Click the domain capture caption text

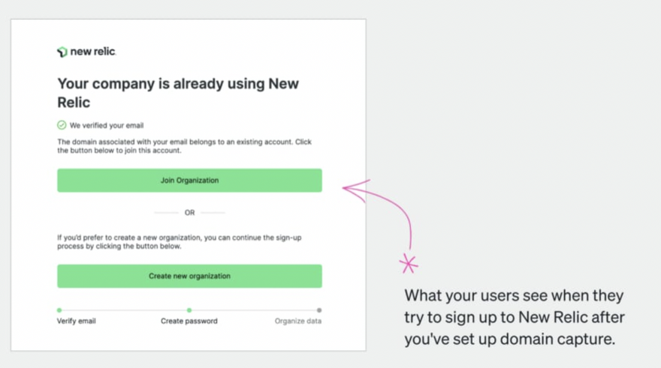(515, 317)
